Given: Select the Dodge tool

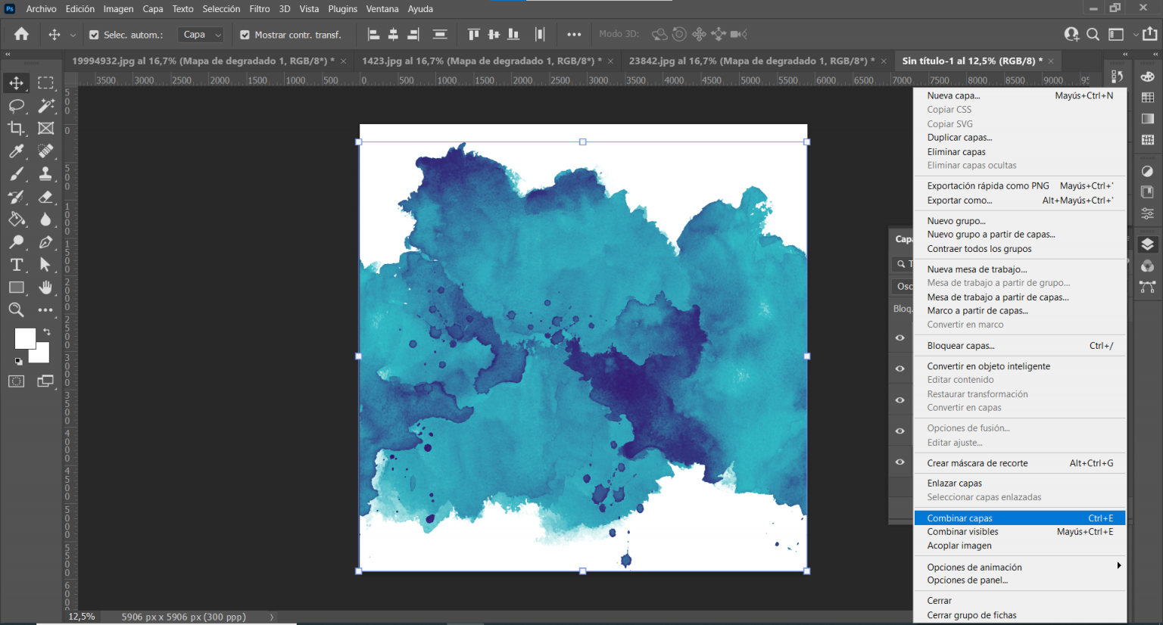Looking at the screenshot, I should tap(16, 241).
